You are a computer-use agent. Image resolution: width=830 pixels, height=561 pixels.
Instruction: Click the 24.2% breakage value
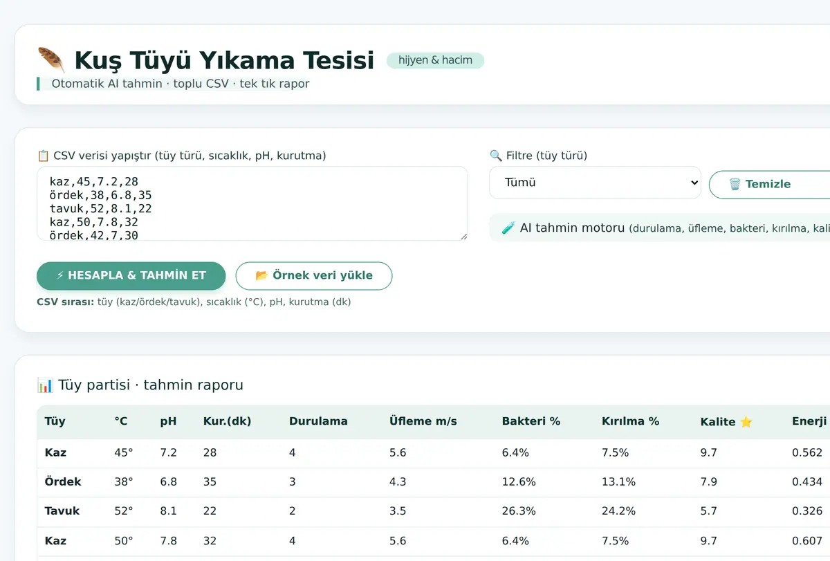[x=618, y=511]
